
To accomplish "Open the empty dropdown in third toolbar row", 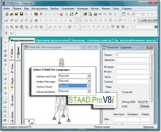I will (145, 27).
